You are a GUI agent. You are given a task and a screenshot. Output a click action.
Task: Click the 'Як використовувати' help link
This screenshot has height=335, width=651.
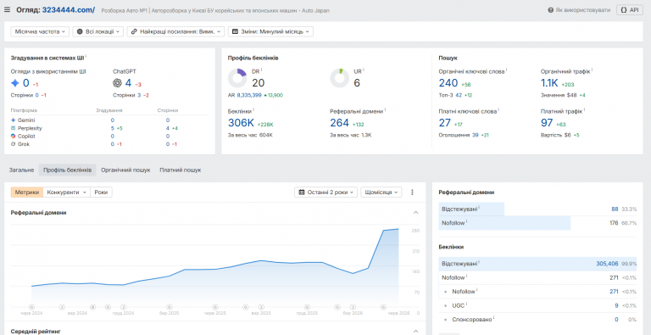tap(579, 10)
